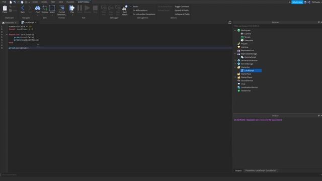The width and height of the screenshot is (322, 181).
Task: Click the Undo arrow in title bar
Action: 15,2
